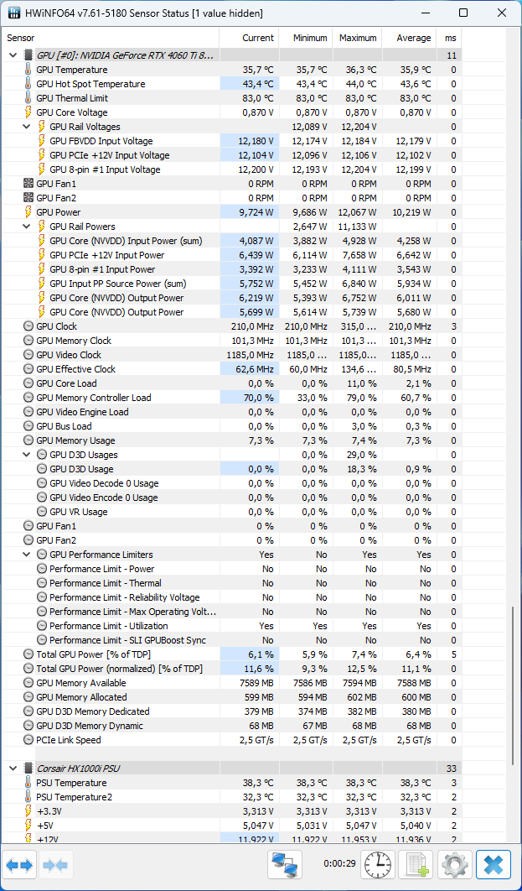Select the GPU Video Clock row
The width and height of the screenshot is (522, 891).
coord(231,355)
